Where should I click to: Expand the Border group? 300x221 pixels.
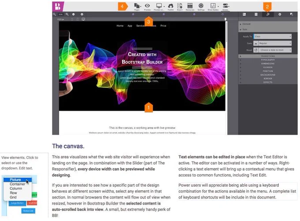(268, 78)
